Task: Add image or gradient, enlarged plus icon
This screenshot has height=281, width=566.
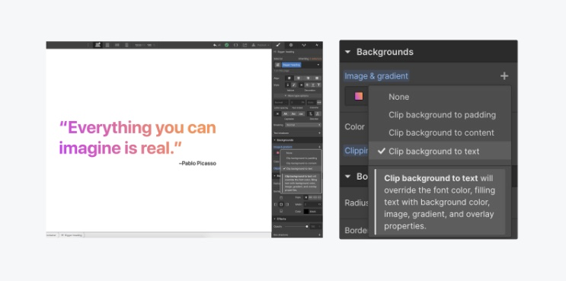Action: pos(504,76)
